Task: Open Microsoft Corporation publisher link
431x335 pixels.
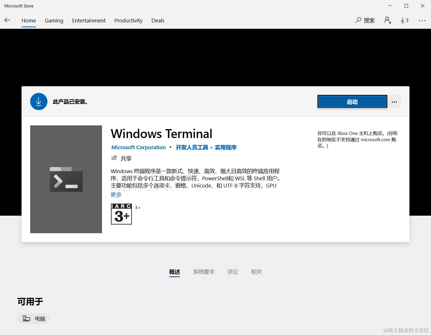Action: [x=138, y=147]
